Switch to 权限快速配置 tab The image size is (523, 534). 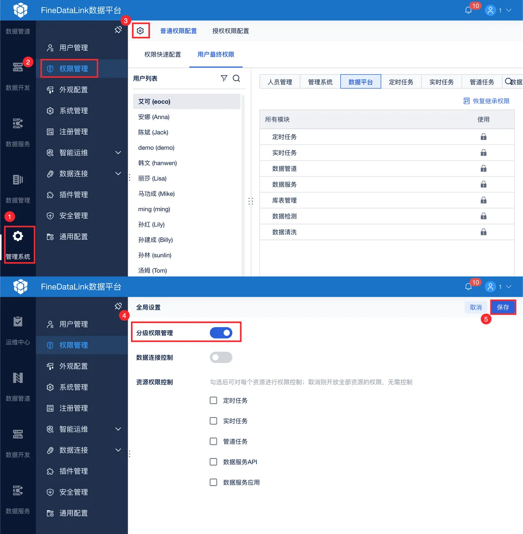(x=163, y=54)
